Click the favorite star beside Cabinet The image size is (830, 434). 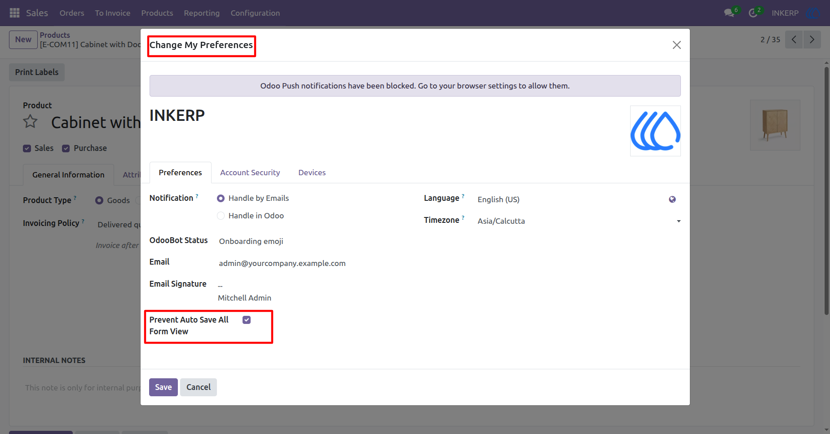point(31,121)
